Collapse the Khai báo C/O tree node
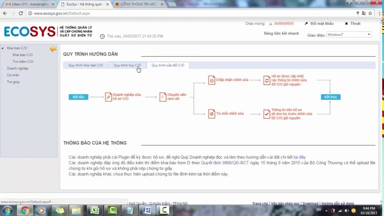The image size is (384, 216). 3,48
